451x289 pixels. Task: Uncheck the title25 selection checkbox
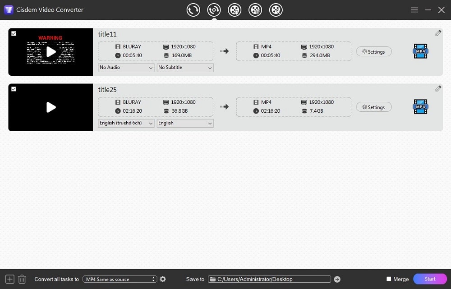click(14, 88)
